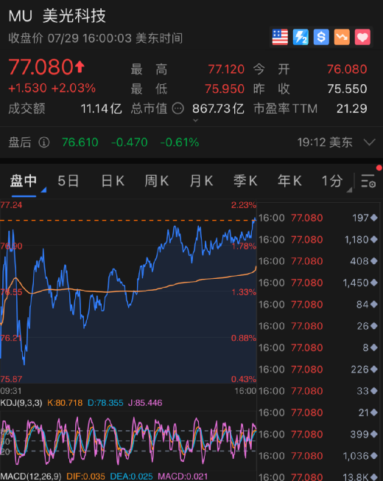Switch to the 日K chart tab
The image size is (383, 481).
[113, 181]
